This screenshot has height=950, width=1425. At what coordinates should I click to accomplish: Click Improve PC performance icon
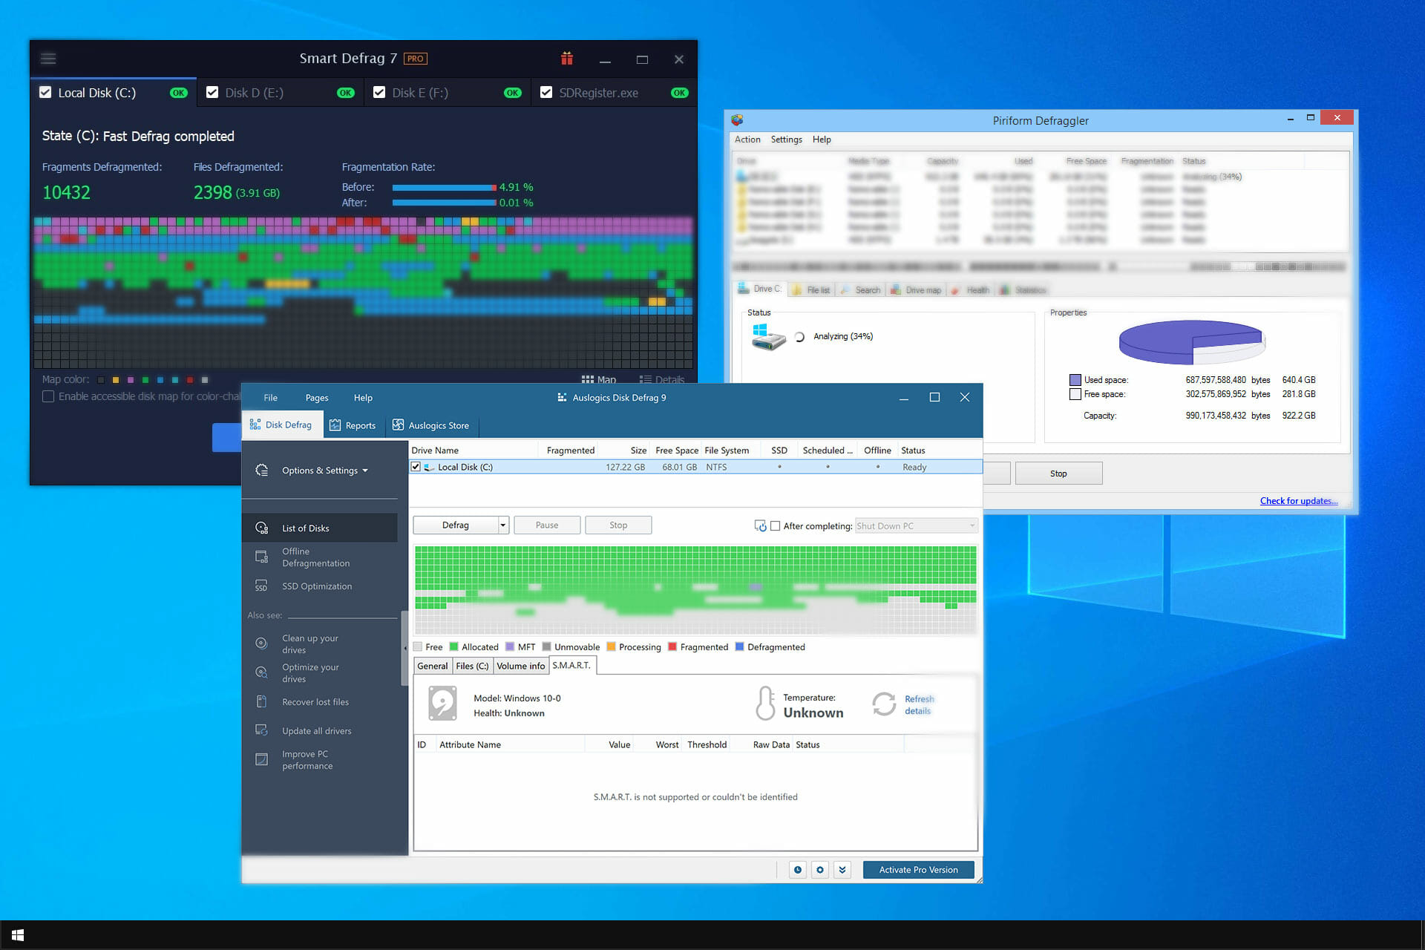261,759
